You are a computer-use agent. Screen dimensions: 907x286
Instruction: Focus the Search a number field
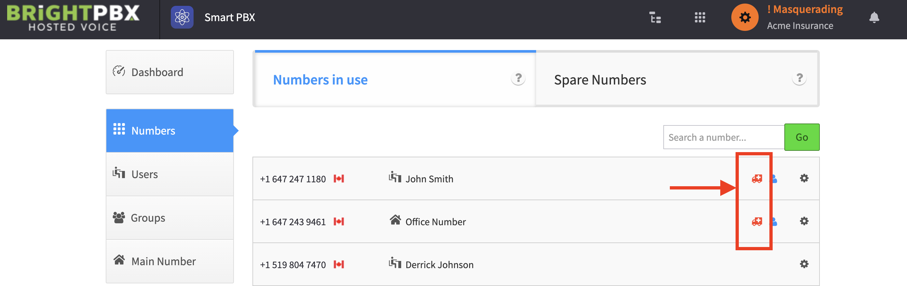(724, 137)
